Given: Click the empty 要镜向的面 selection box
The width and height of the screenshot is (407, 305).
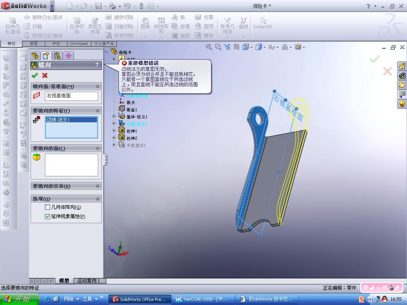Looking at the screenshot, I should tap(72, 165).
